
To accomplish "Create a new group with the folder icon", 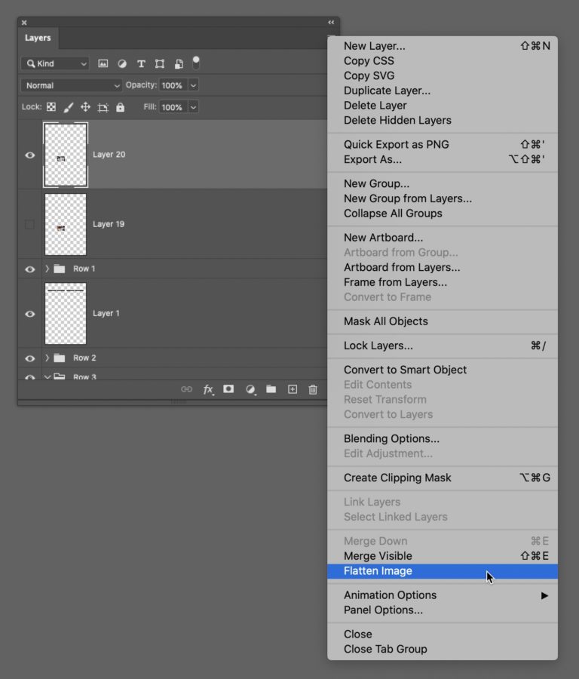I will 271,389.
